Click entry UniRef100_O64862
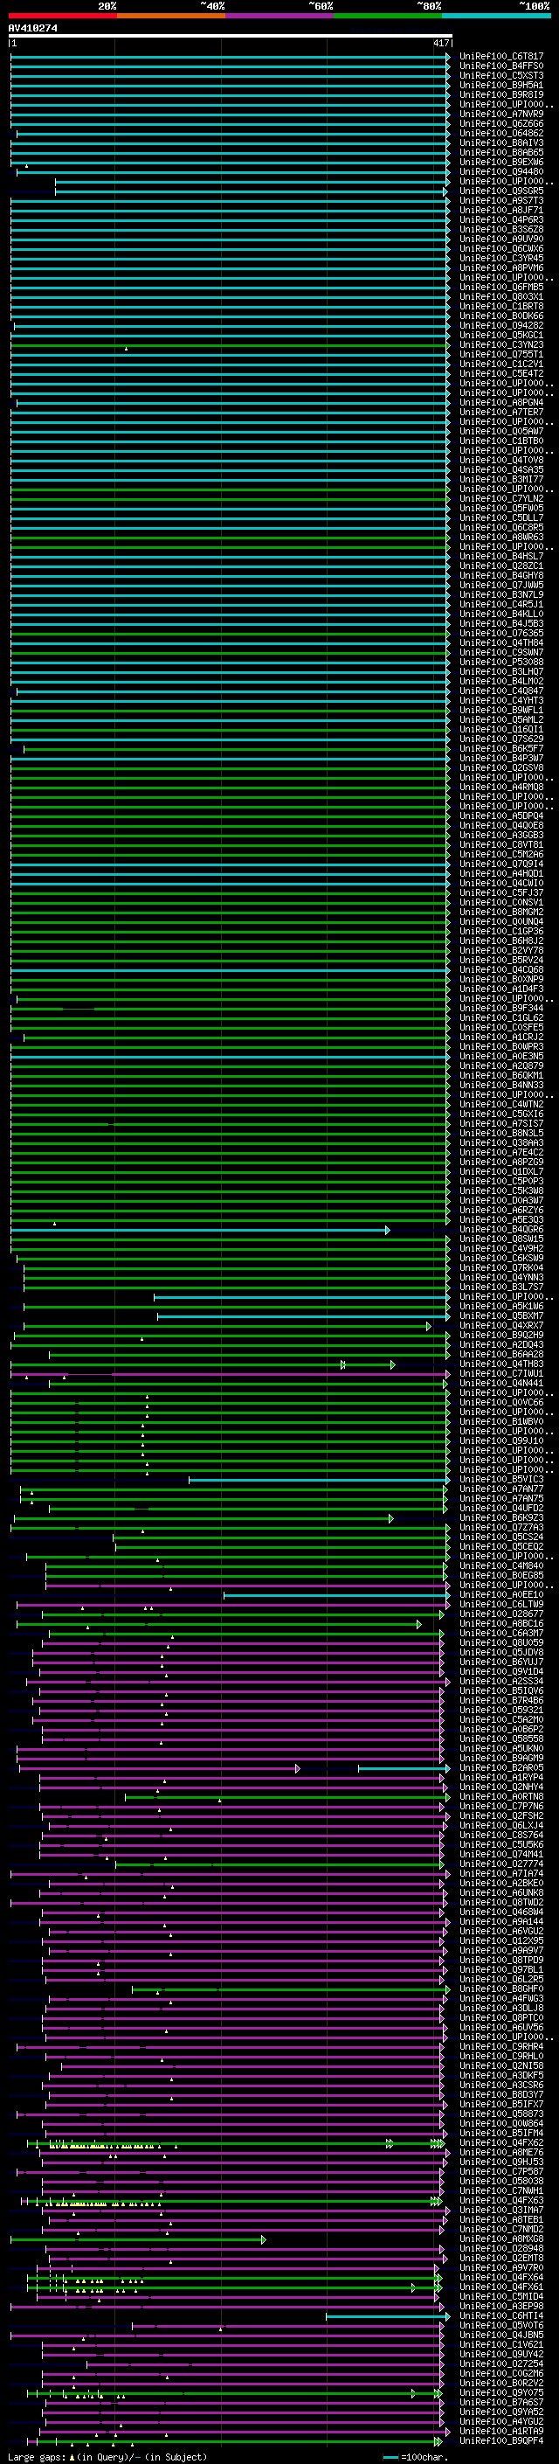The height and width of the screenshot is (2464, 559). click(500, 133)
